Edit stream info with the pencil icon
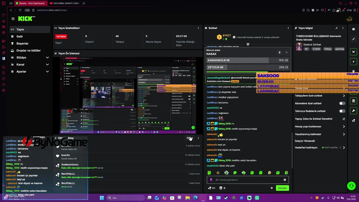 click(x=337, y=28)
